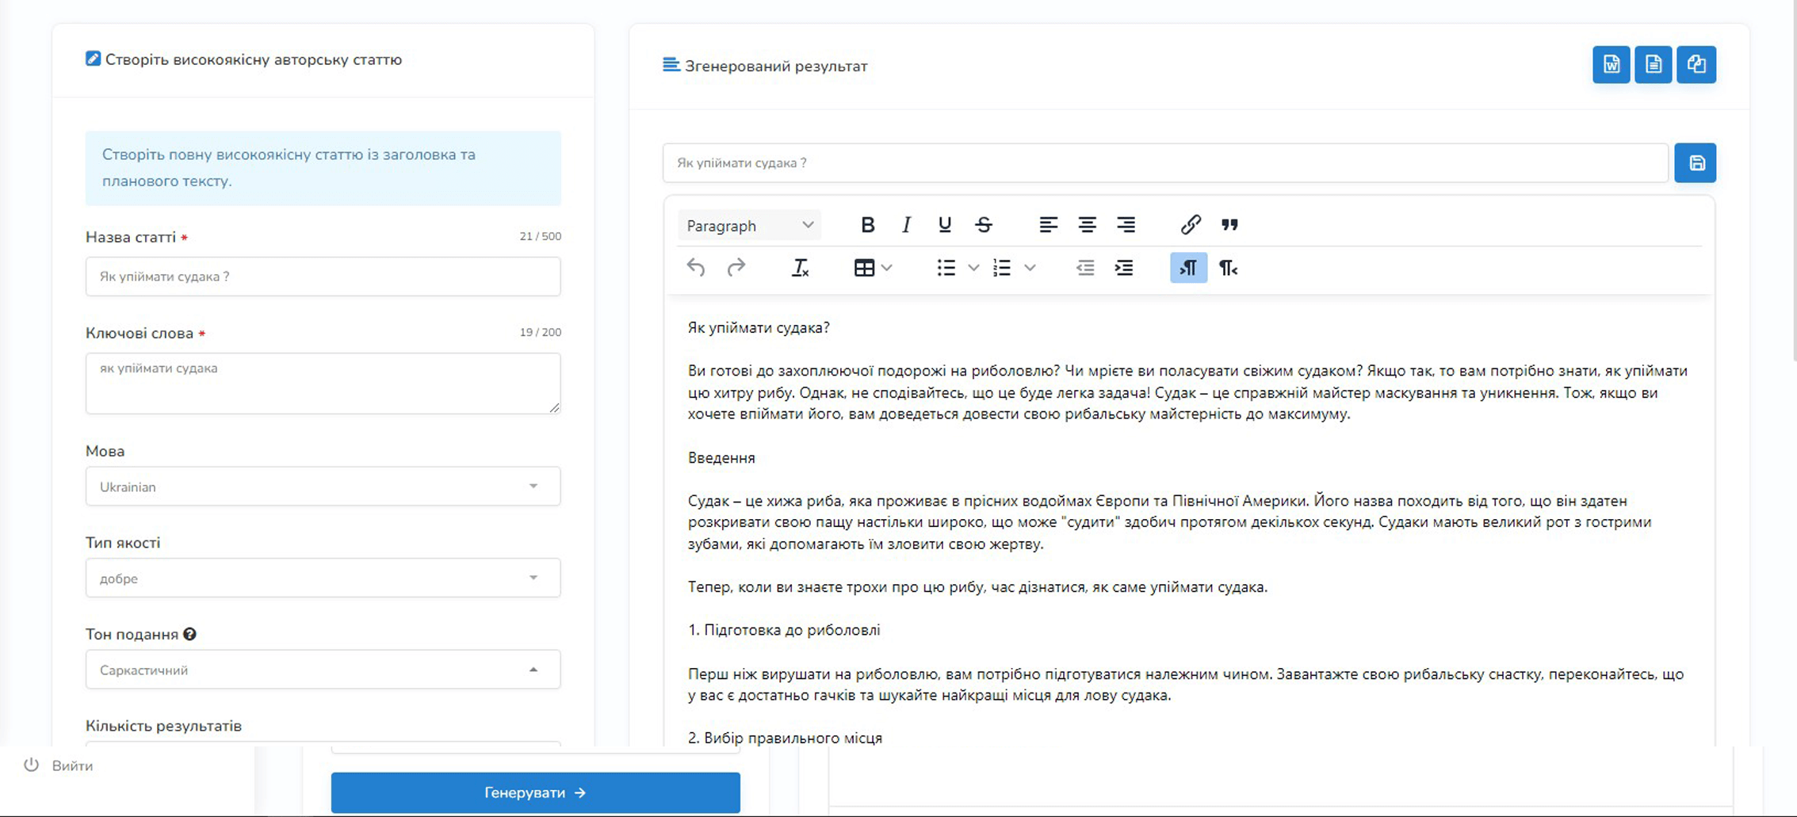The height and width of the screenshot is (817, 1797).
Task: Open the Тип якості dropdown
Action: [x=323, y=578]
